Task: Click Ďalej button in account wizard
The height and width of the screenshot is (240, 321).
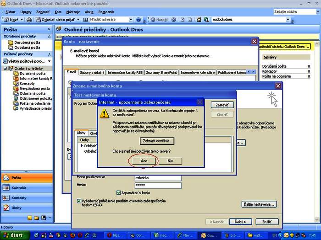Action: pyautogui.click(x=240, y=222)
